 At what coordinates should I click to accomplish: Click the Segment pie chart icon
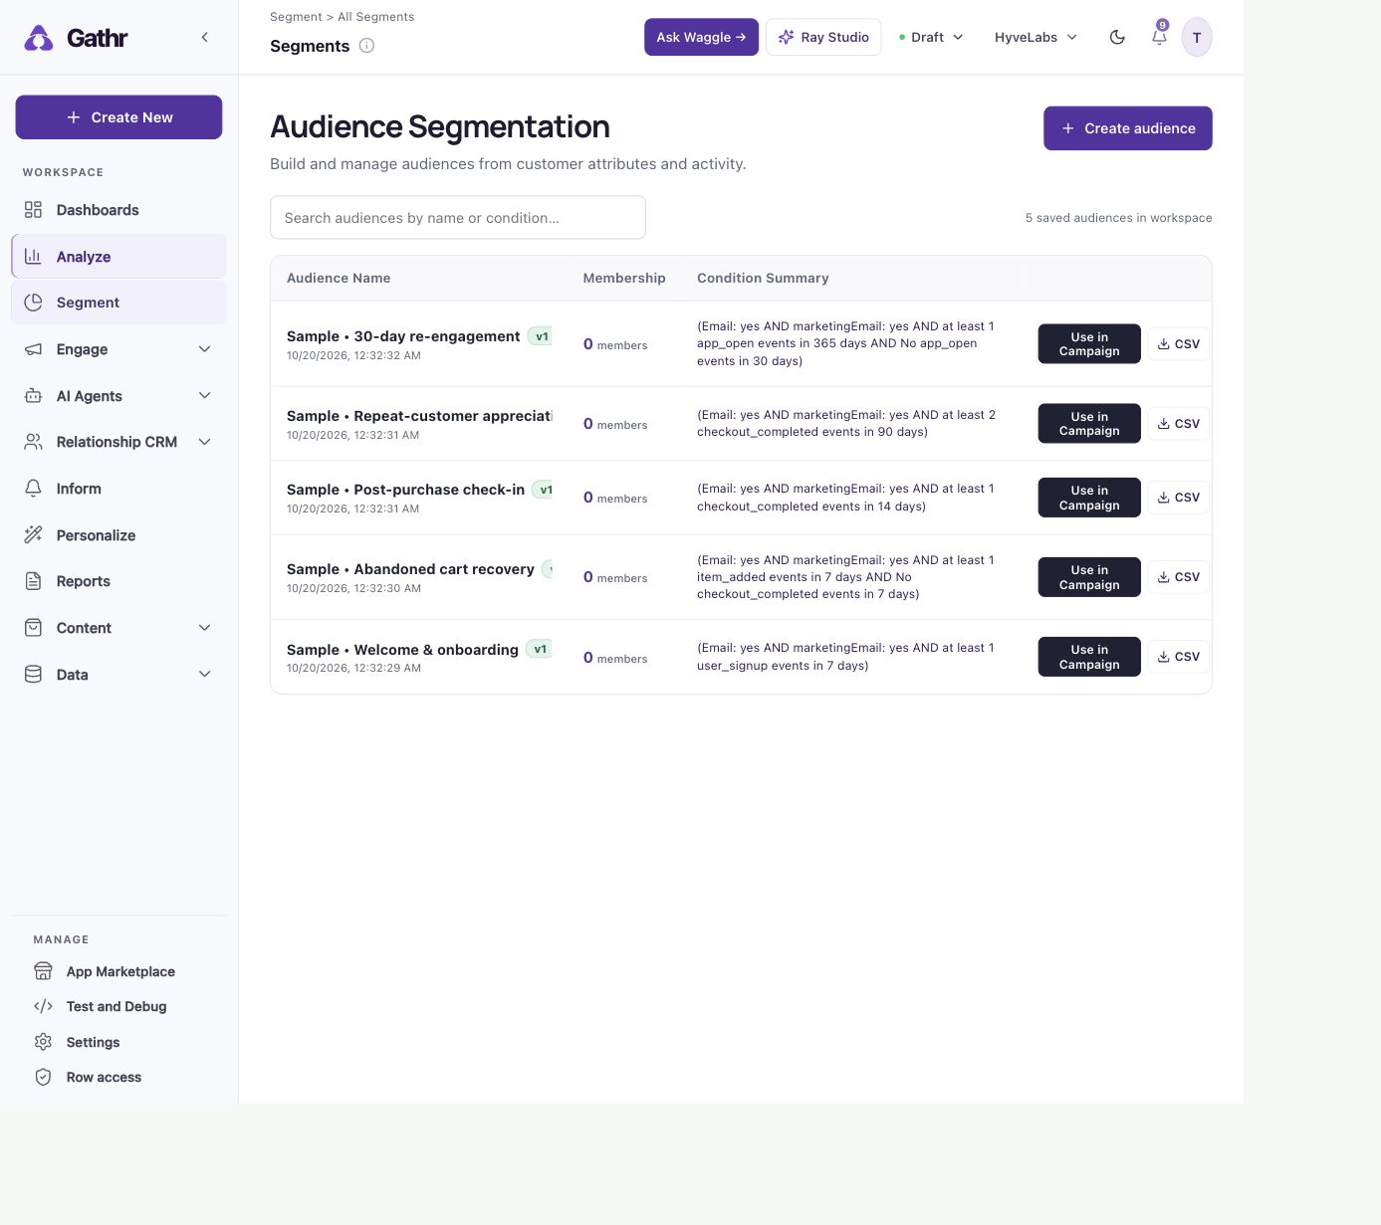point(33,303)
